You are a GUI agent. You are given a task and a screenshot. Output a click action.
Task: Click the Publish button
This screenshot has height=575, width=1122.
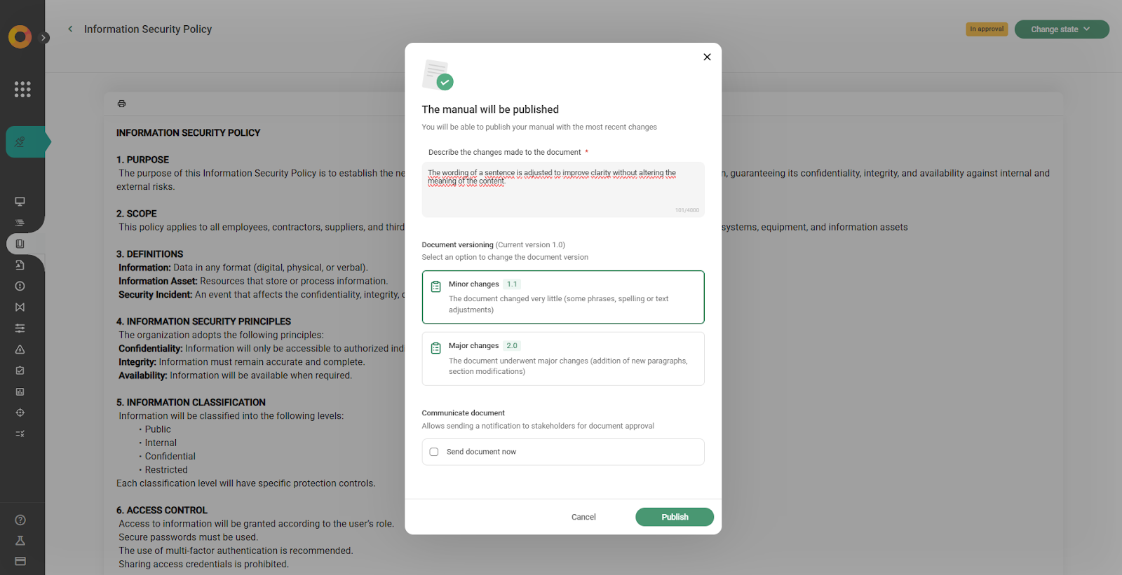click(x=674, y=517)
